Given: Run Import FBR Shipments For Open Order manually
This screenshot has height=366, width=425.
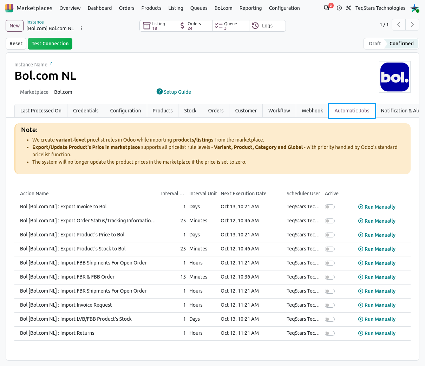Looking at the screenshot, I should (377, 291).
